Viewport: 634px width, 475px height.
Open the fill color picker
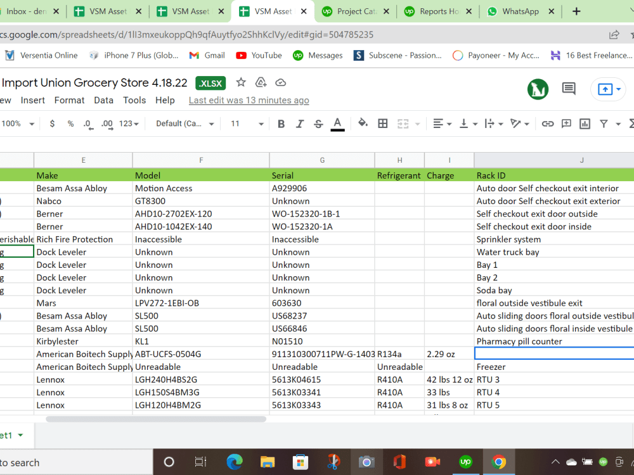pos(363,123)
